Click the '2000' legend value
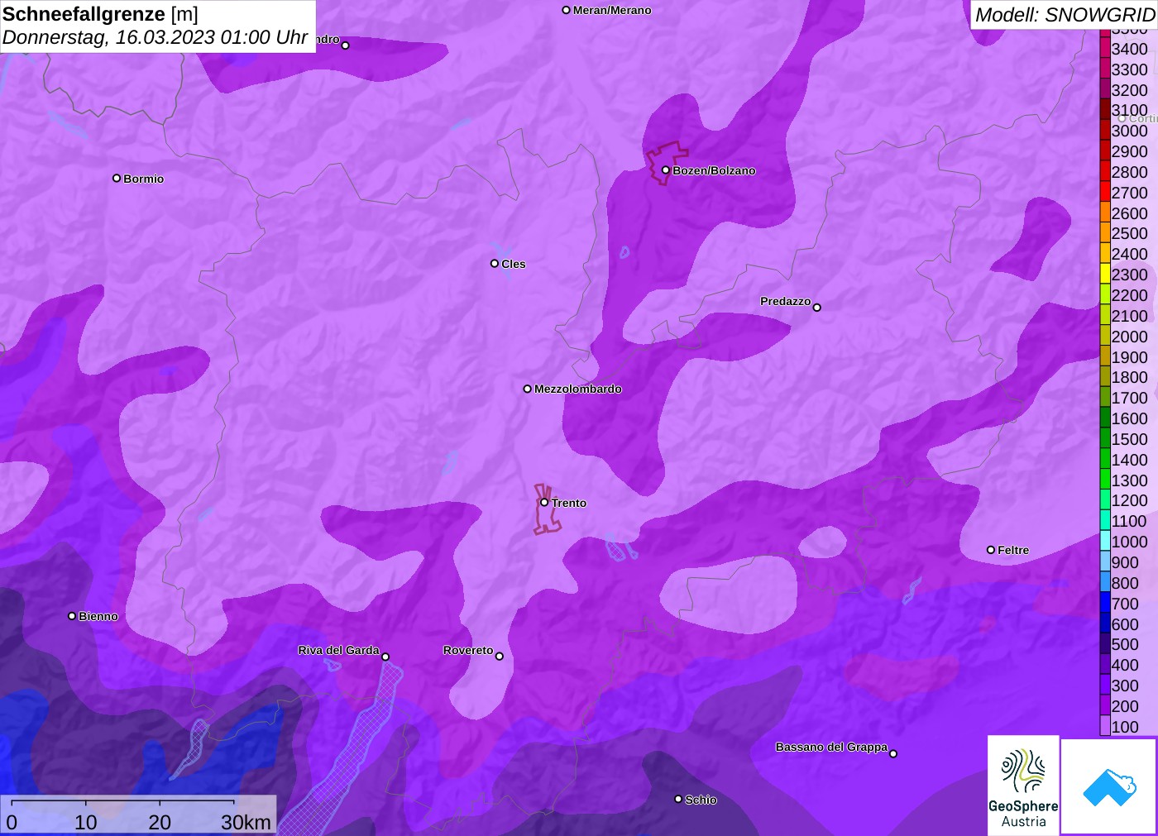Screen dimensions: 1158x836 pos(1130,337)
